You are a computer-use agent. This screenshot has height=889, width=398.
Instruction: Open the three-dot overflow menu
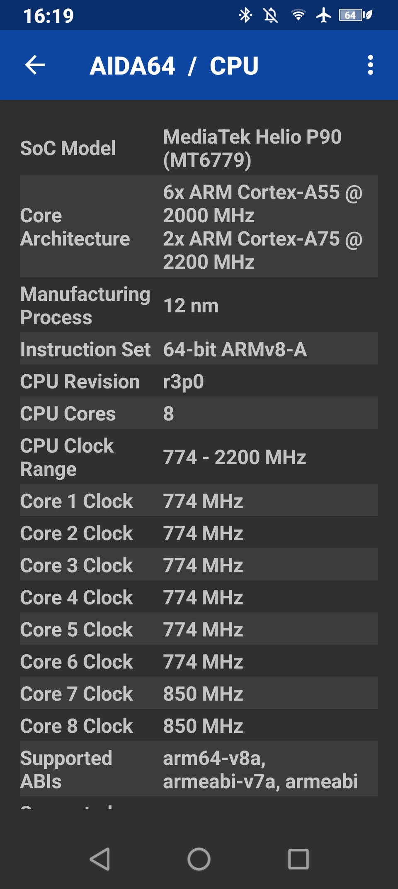[x=370, y=65]
